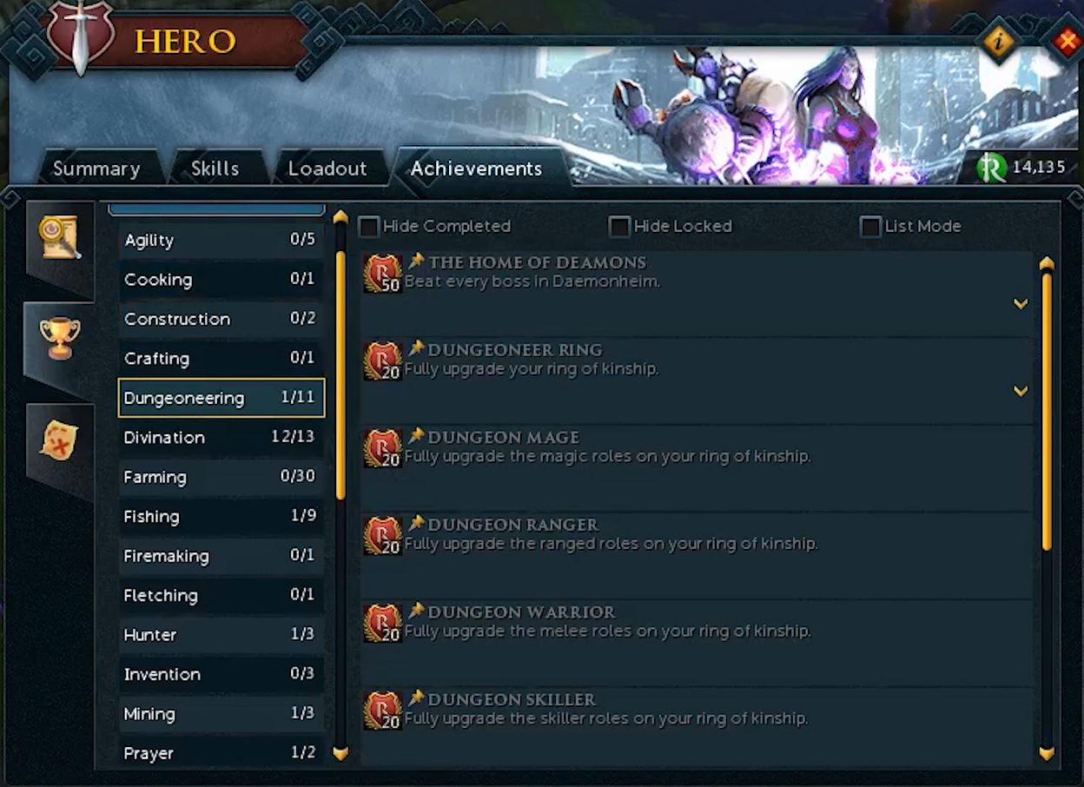Enable the Hide Completed checkbox

pyautogui.click(x=369, y=227)
